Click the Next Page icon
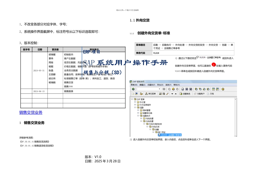The height and width of the screenshot is (181, 255). (x=204, y=89)
